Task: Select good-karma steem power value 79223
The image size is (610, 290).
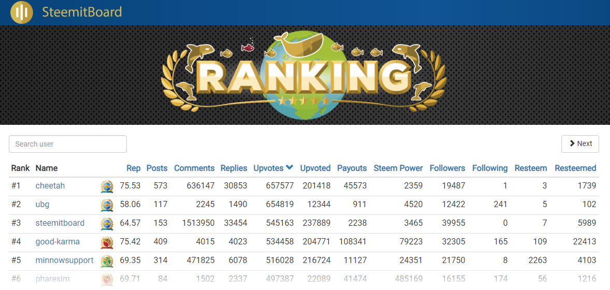Action: coord(411,242)
